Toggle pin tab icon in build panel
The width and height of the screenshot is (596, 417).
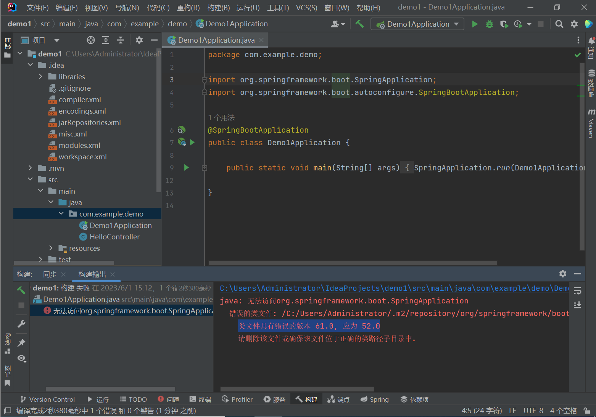coord(21,343)
